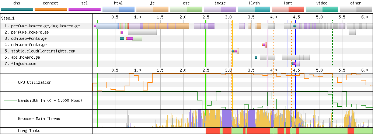
Task: Click the 6.0 mark on bottom time axis
Action: pyautogui.click(x=365, y=71)
